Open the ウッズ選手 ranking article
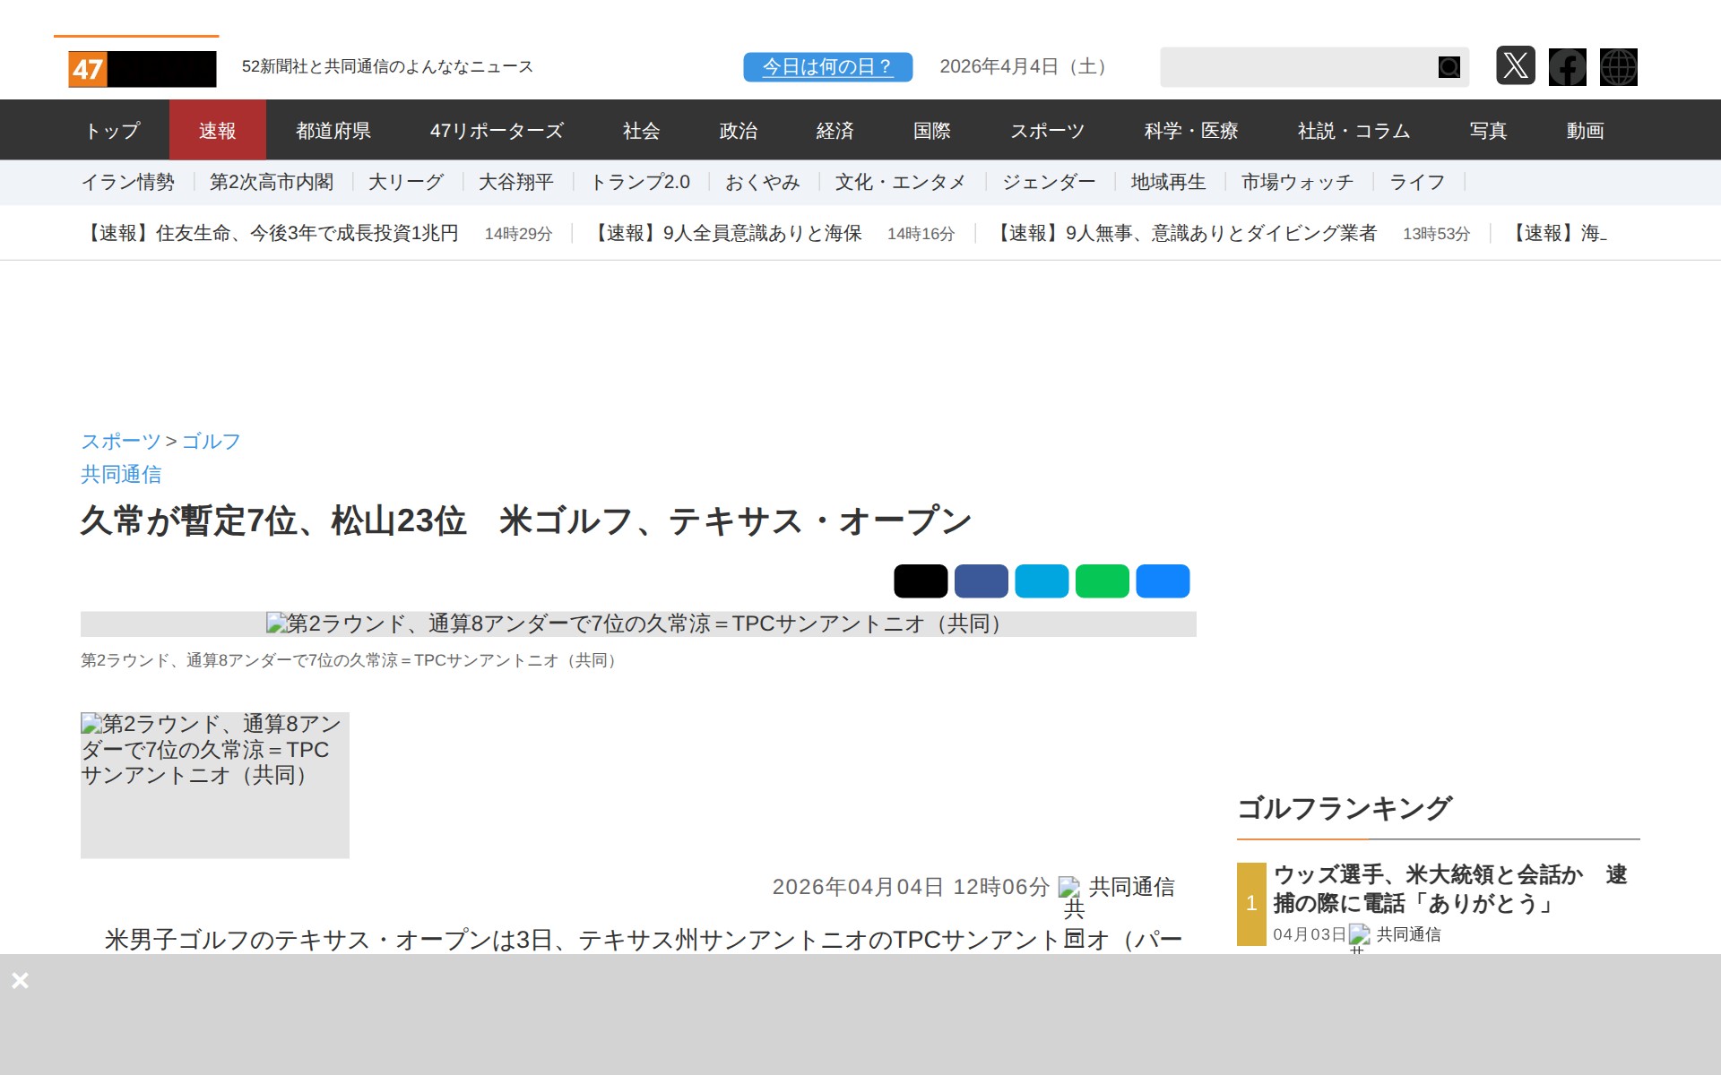 [1450, 889]
